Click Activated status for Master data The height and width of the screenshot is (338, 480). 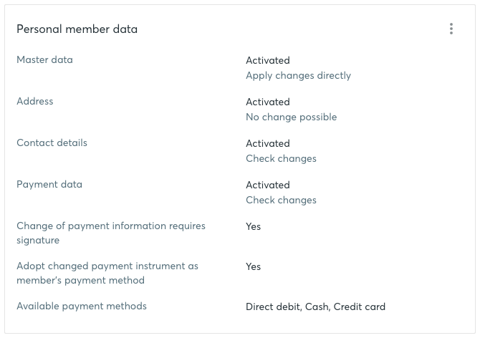[267, 60]
